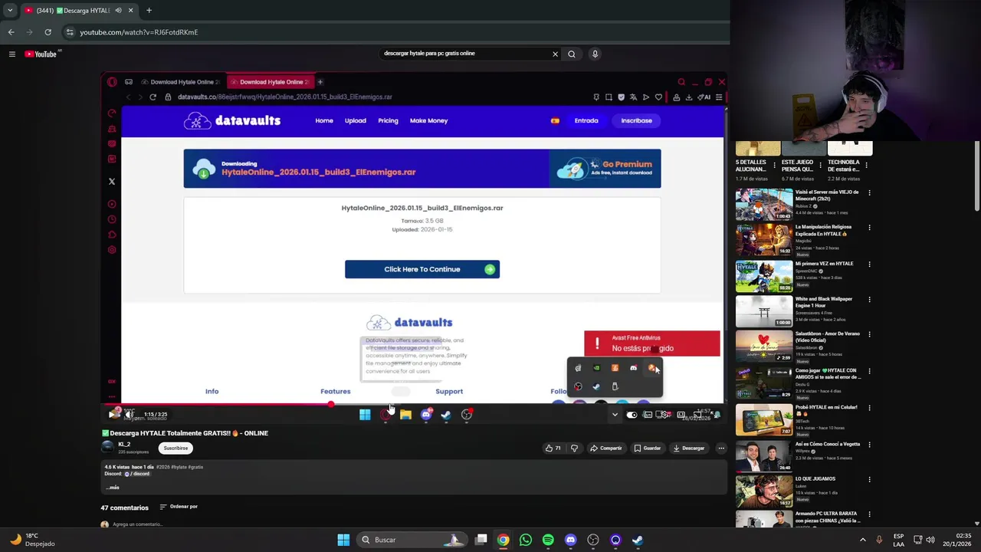Viewport: 981px width, 552px height.
Task: Switch the ESP LAA keyboard language
Action: pos(898,540)
